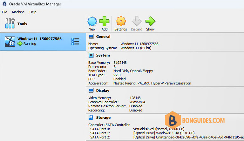
Task: Click SATA Port 2 Unattended optical drive entry
Action: (189, 137)
